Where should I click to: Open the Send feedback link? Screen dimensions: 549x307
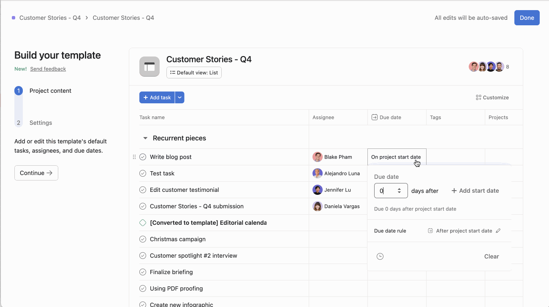(x=48, y=69)
